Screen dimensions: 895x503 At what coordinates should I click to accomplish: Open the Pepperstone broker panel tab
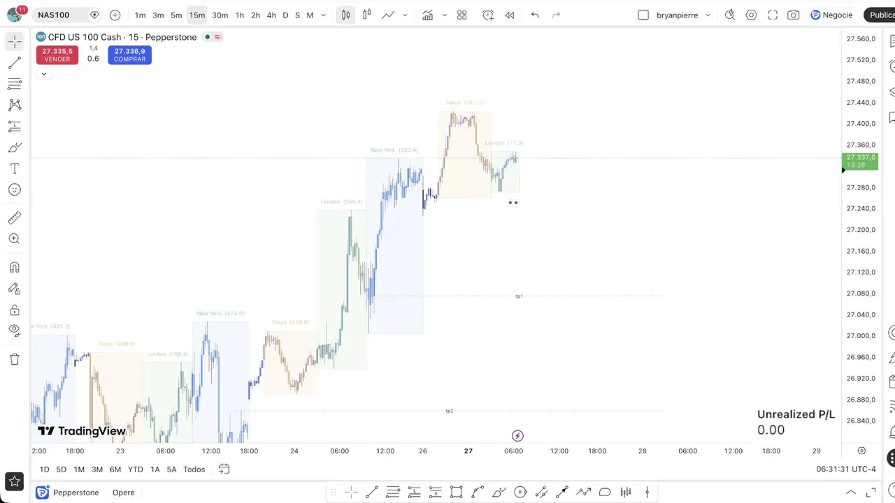click(68, 493)
